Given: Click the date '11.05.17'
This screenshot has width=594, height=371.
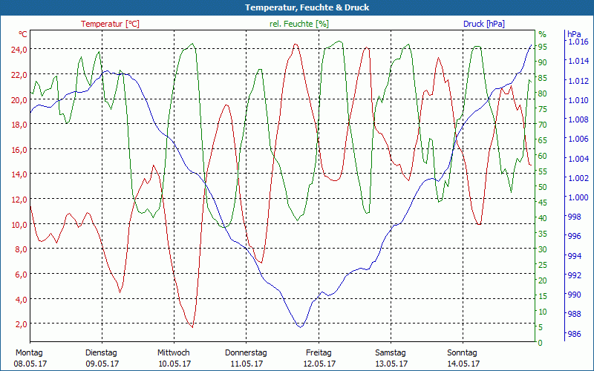Looking at the screenshot, I should (x=247, y=364).
